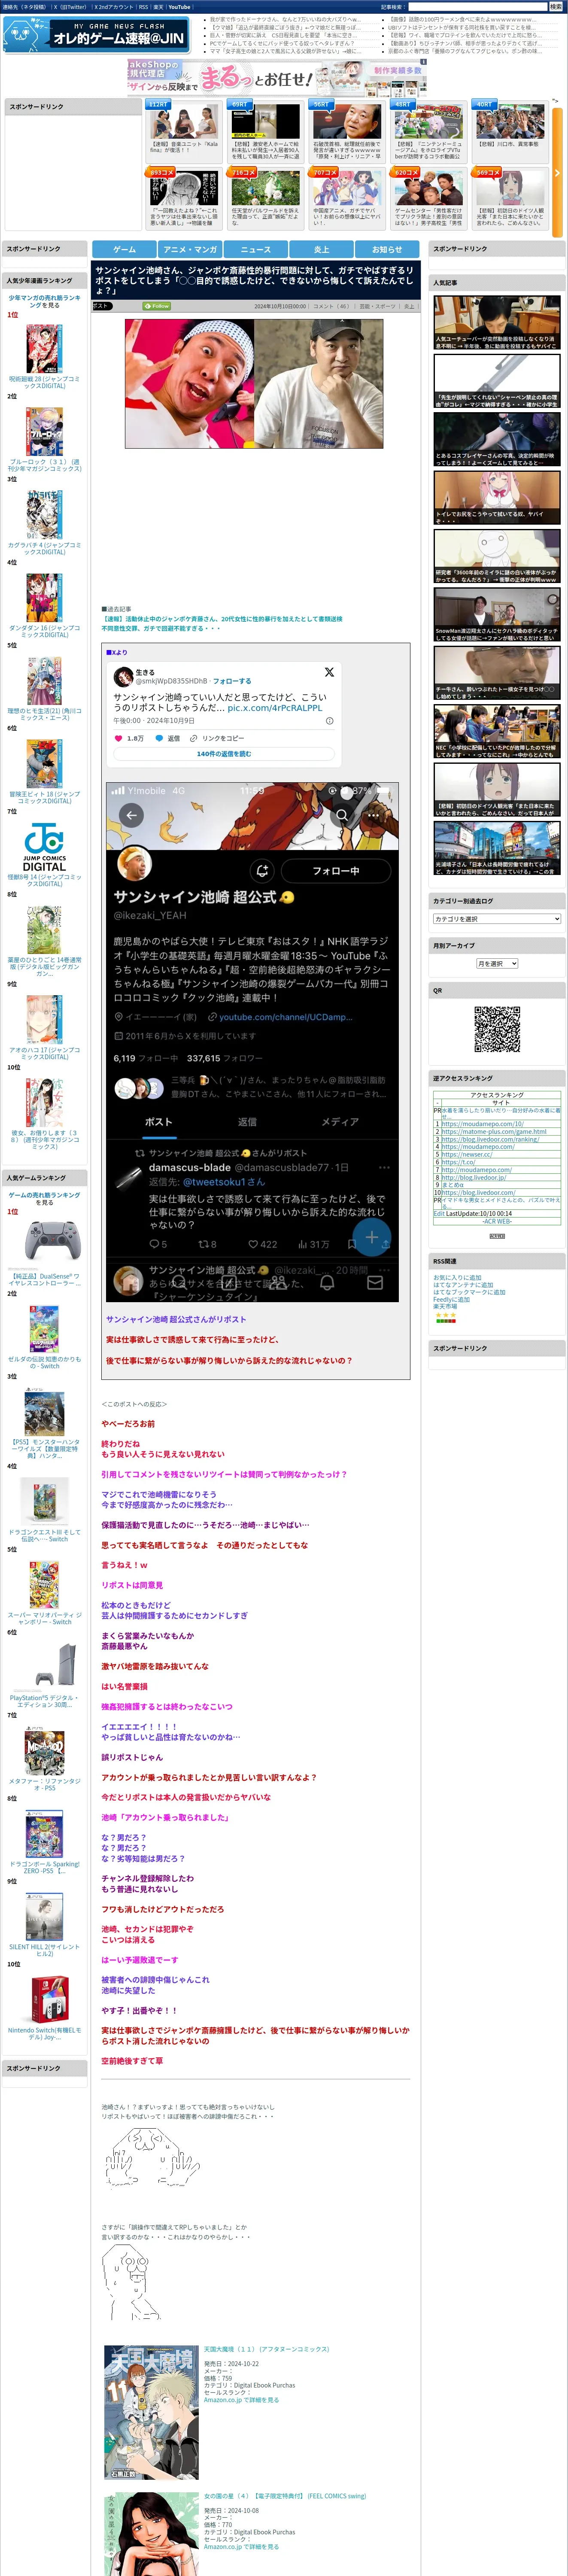Open 天国大魔境(11) Amazon product link
This screenshot has width=568, height=2576.
266,2349
